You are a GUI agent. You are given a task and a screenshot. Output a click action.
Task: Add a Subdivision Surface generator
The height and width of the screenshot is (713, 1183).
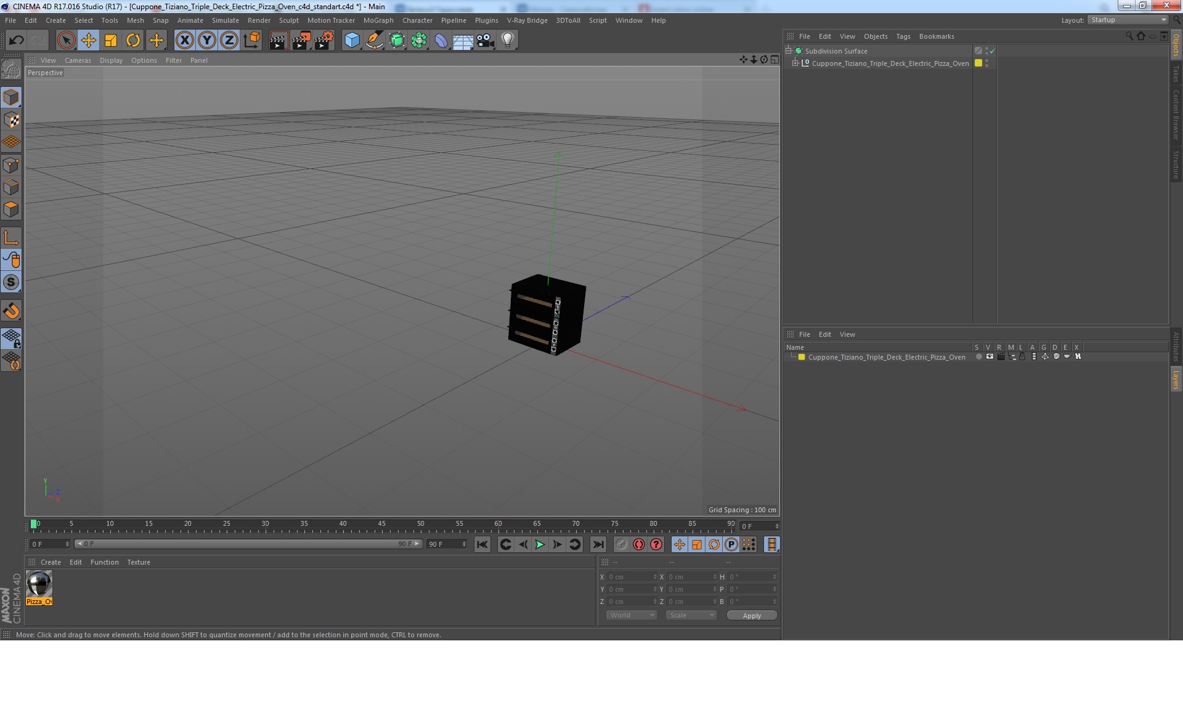[x=397, y=41]
